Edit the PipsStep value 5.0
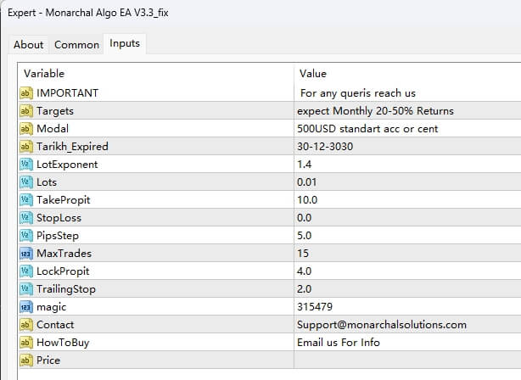Viewport: 521px width, 380px height. pos(305,236)
